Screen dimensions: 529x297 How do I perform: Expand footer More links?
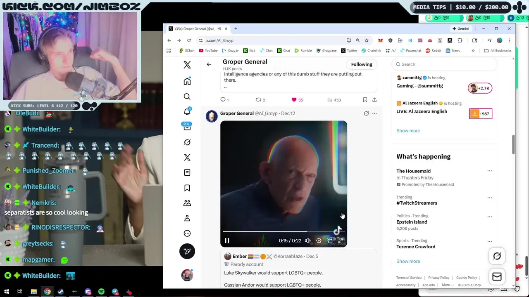447,285
